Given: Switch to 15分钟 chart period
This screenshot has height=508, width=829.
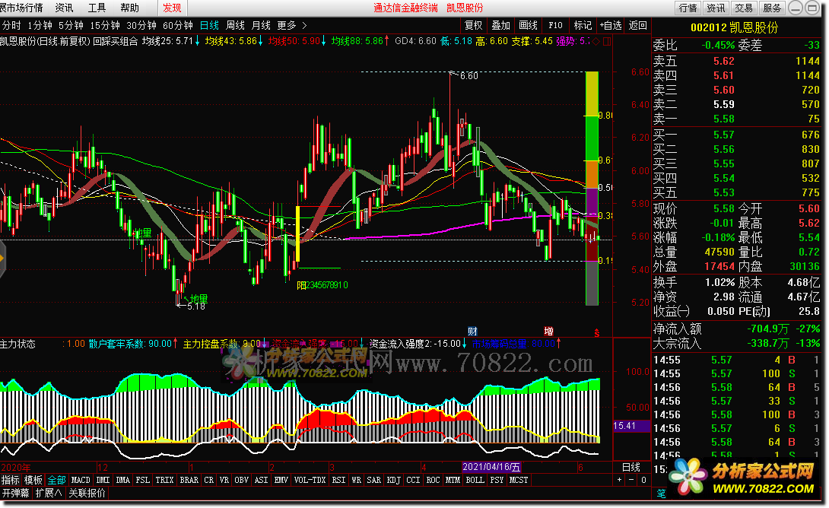Looking at the screenshot, I should click(105, 25).
